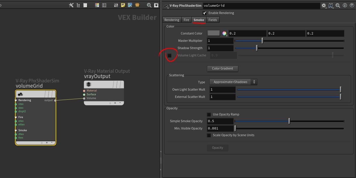This screenshot has height=178, width=356.
Task: Open the scattering Type dropdown Approximate+Shadows
Action: [x=233, y=82]
